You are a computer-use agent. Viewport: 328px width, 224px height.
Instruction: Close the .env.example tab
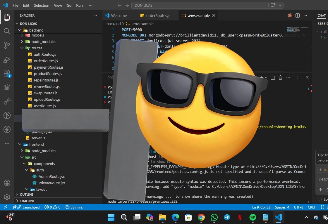point(214,15)
